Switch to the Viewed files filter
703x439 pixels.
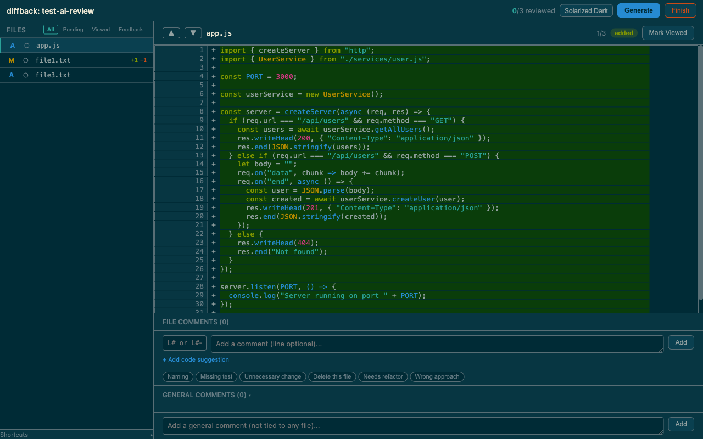click(x=101, y=30)
